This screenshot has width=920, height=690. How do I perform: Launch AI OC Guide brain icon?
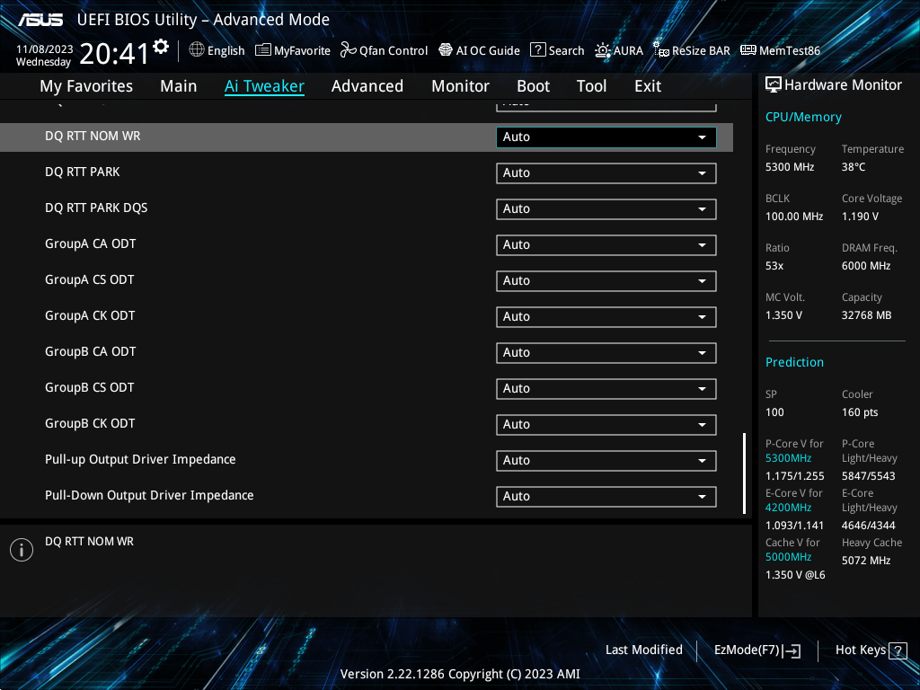[446, 50]
